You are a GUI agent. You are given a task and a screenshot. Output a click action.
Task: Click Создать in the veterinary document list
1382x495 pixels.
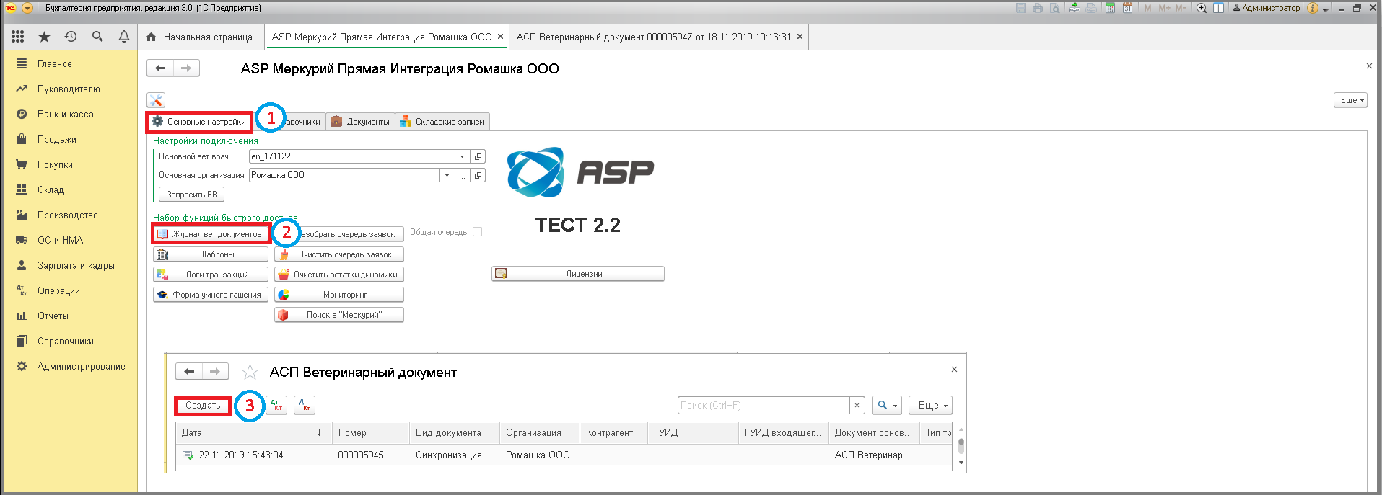(203, 406)
